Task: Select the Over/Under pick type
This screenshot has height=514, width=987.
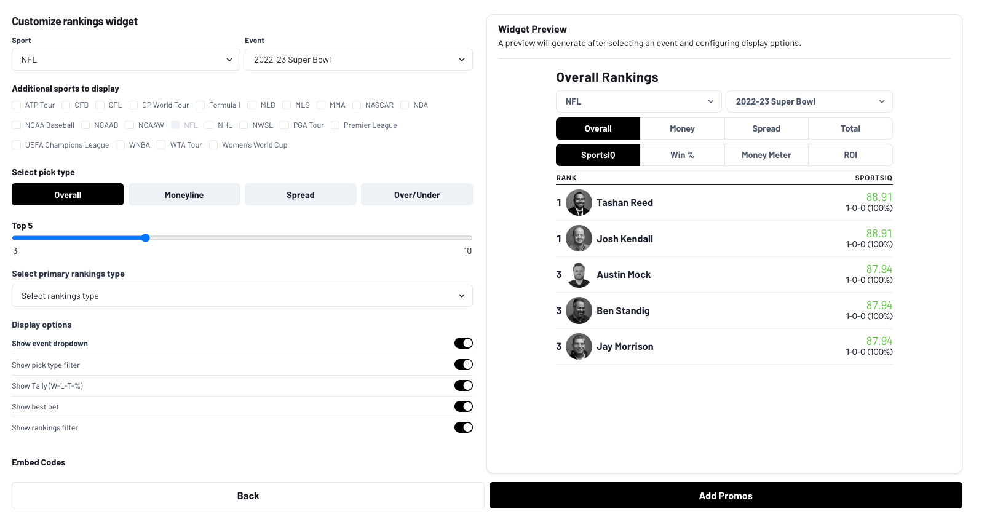Action: pyautogui.click(x=417, y=194)
